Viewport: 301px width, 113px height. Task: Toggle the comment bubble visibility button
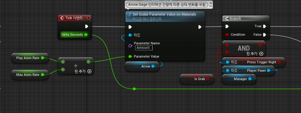click(211, 6)
